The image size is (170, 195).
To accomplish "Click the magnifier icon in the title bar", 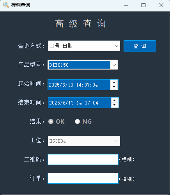I will tap(6, 5).
